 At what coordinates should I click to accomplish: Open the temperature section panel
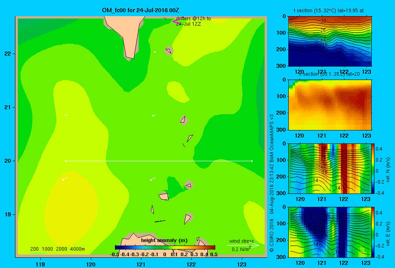click(x=330, y=41)
